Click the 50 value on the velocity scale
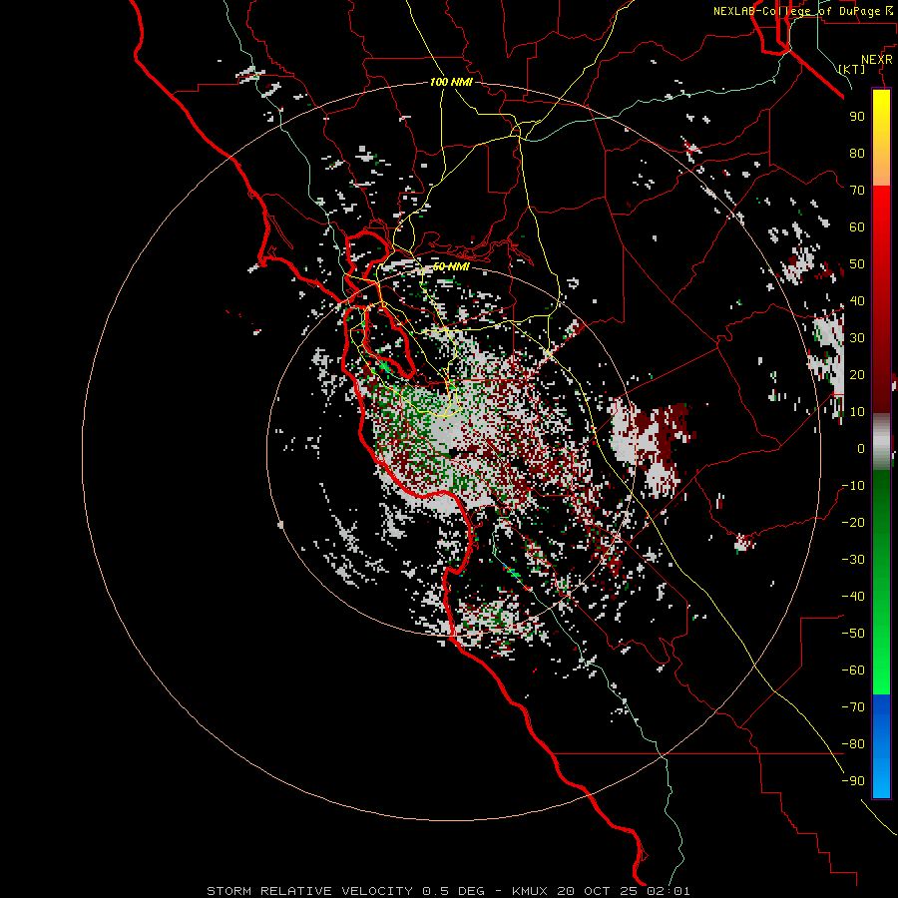The height and width of the screenshot is (898, 898). 857,264
